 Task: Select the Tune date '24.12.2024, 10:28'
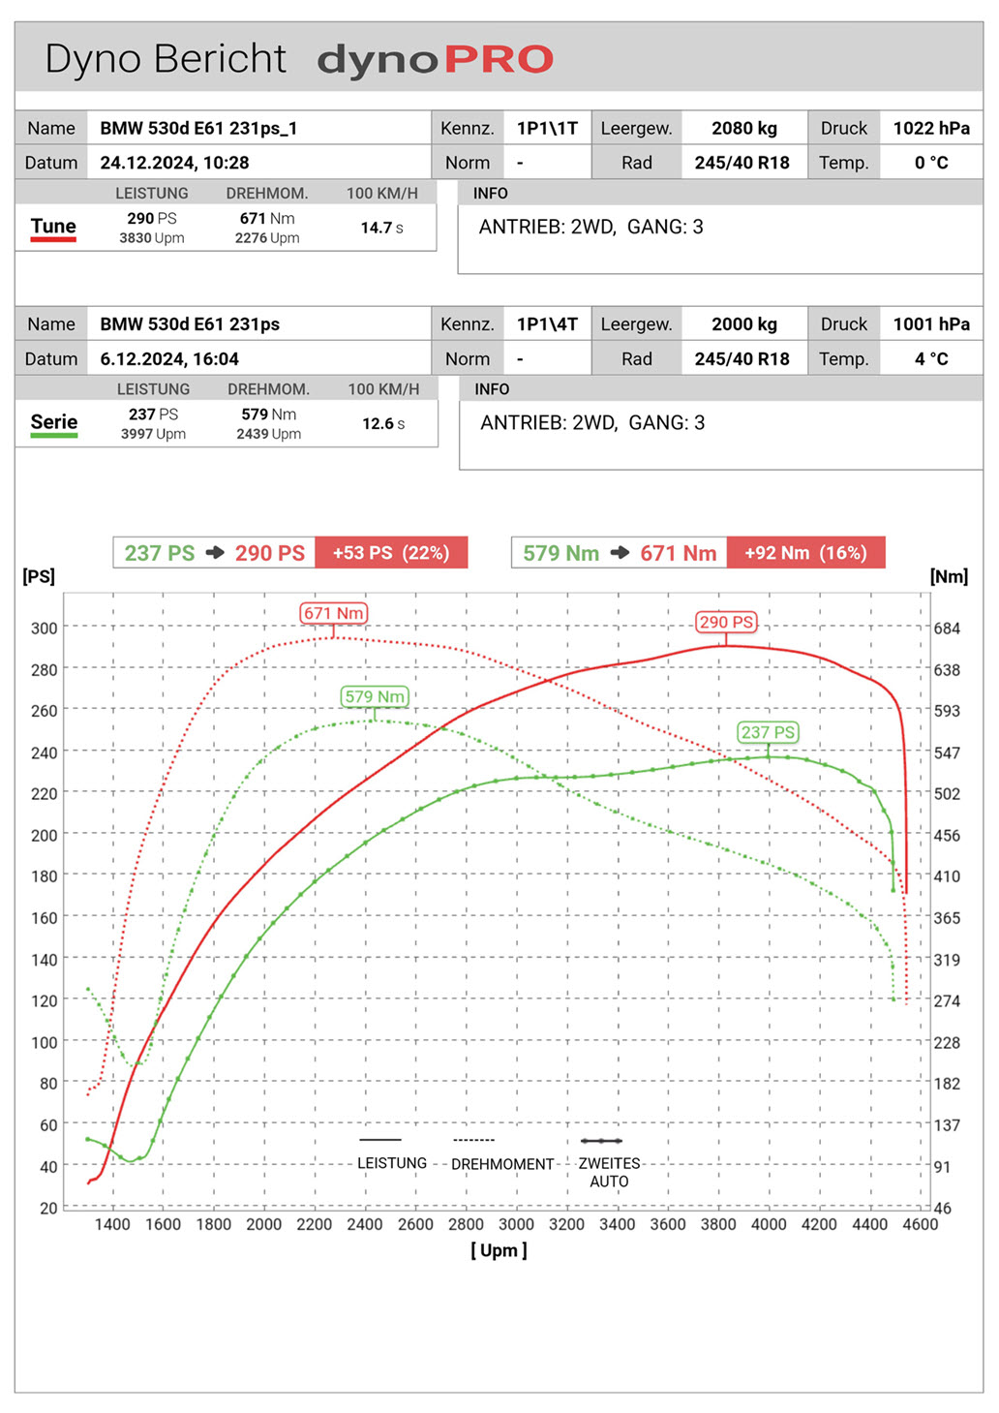(174, 163)
